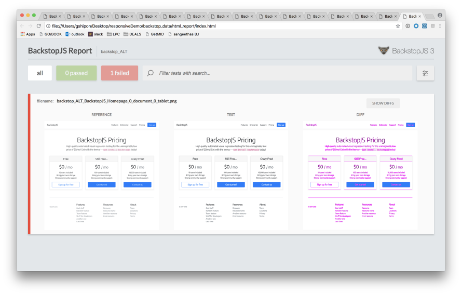Open the DEALS bookmarks folder
This screenshot has height=295, width=462.
pos(132,34)
